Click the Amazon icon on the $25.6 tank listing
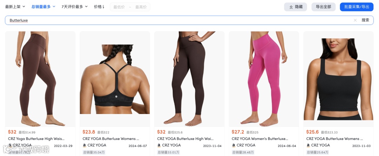This screenshot has height=156, width=379. pyautogui.click(x=308, y=146)
